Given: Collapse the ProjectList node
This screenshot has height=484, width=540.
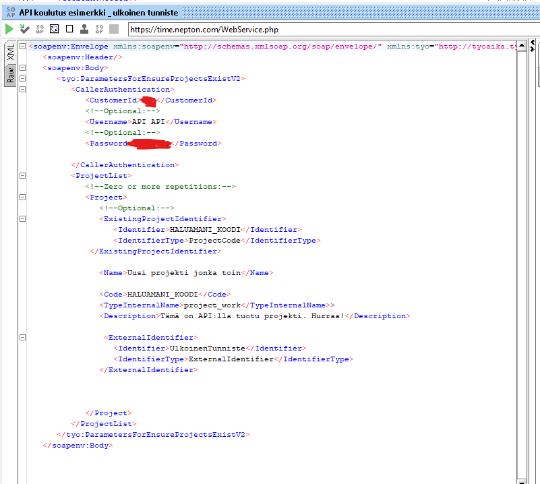Looking at the screenshot, I should (x=22, y=175).
